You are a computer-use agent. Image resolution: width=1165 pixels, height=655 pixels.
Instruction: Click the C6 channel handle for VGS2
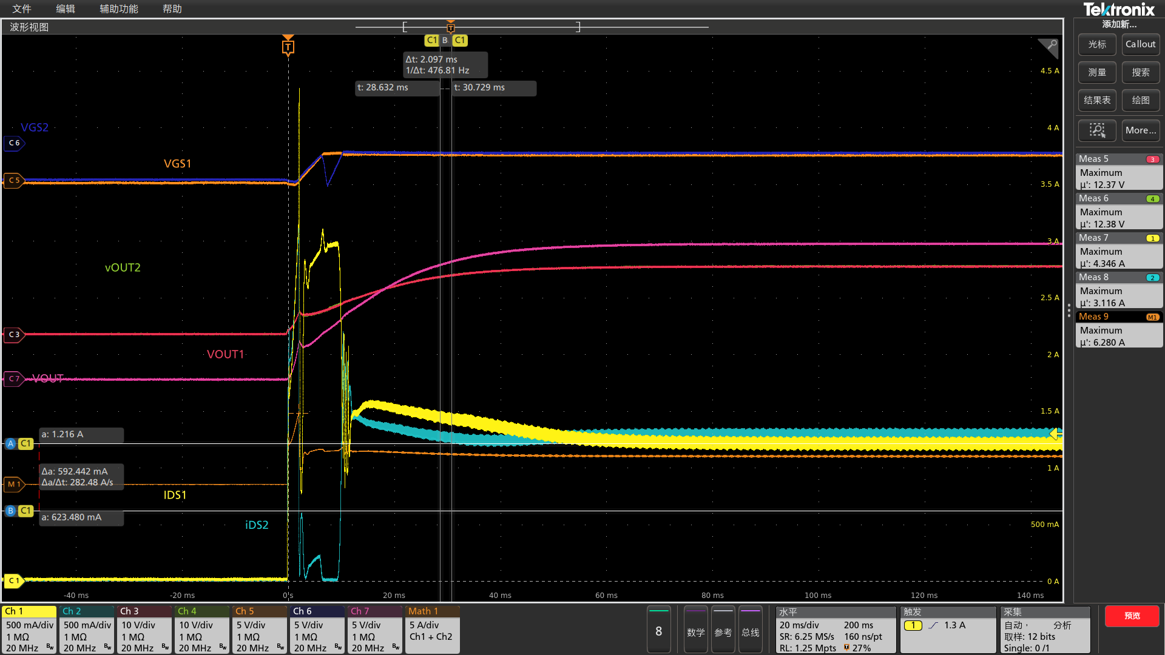(x=14, y=143)
